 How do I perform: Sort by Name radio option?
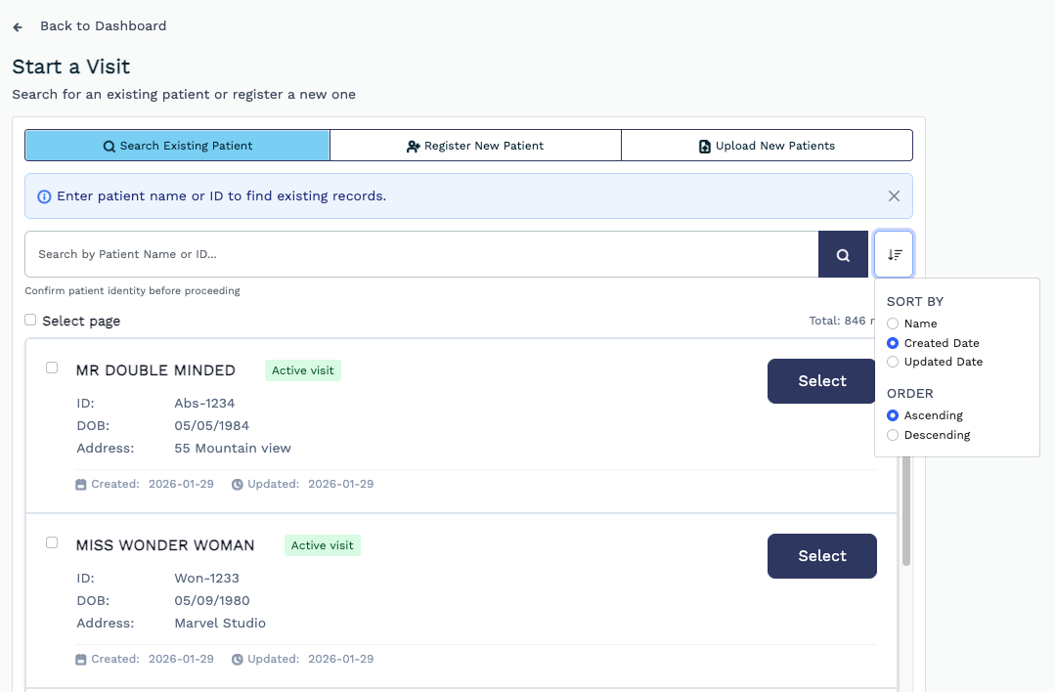click(x=893, y=324)
